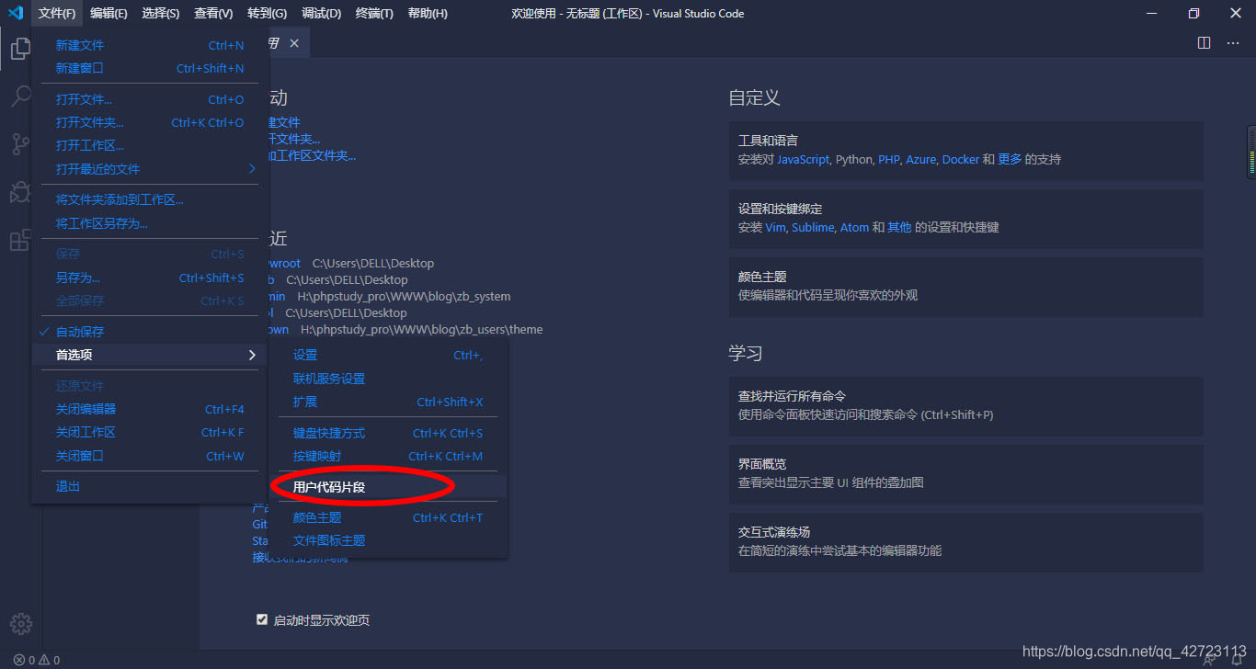The image size is (1256, 669).
Task: Click the Azure link
Action: pyautogui.click(x=920, y=159)
